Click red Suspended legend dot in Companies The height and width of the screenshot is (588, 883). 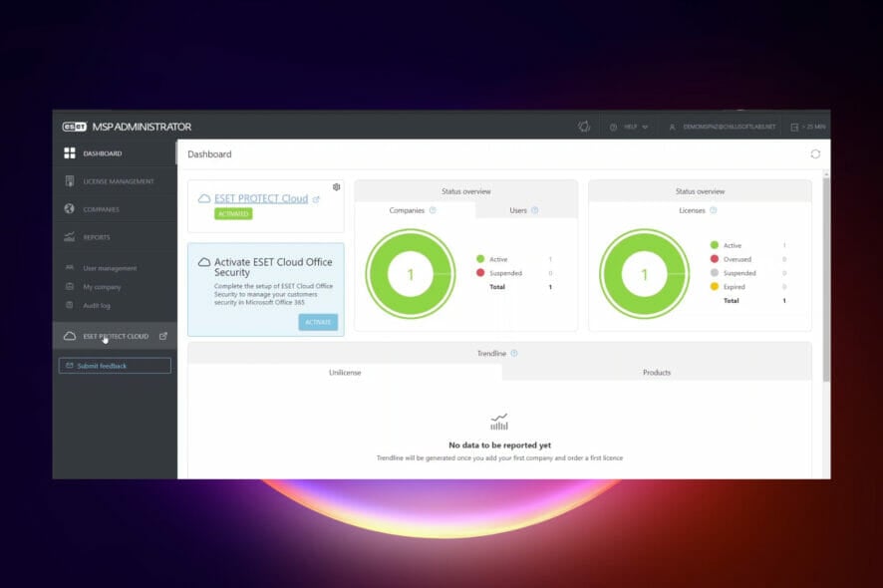coord(480,273)
